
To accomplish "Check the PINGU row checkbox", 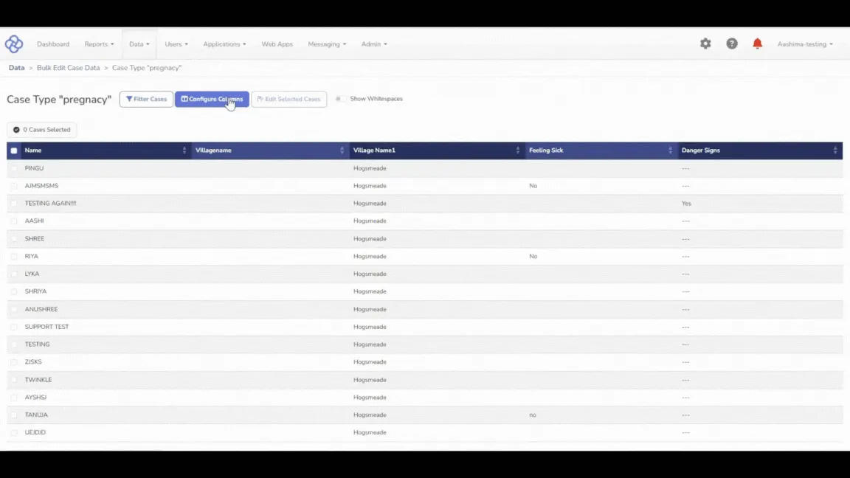I will tap(14, 168).
